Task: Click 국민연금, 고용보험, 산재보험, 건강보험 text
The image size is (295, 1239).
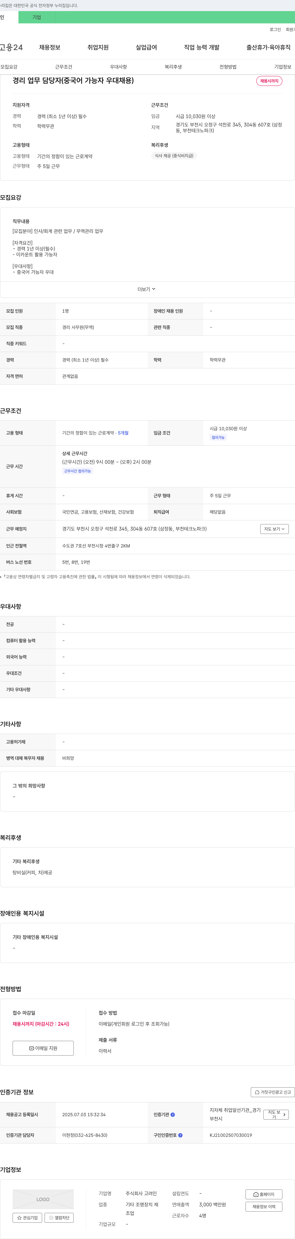Action: click(98, 512)
